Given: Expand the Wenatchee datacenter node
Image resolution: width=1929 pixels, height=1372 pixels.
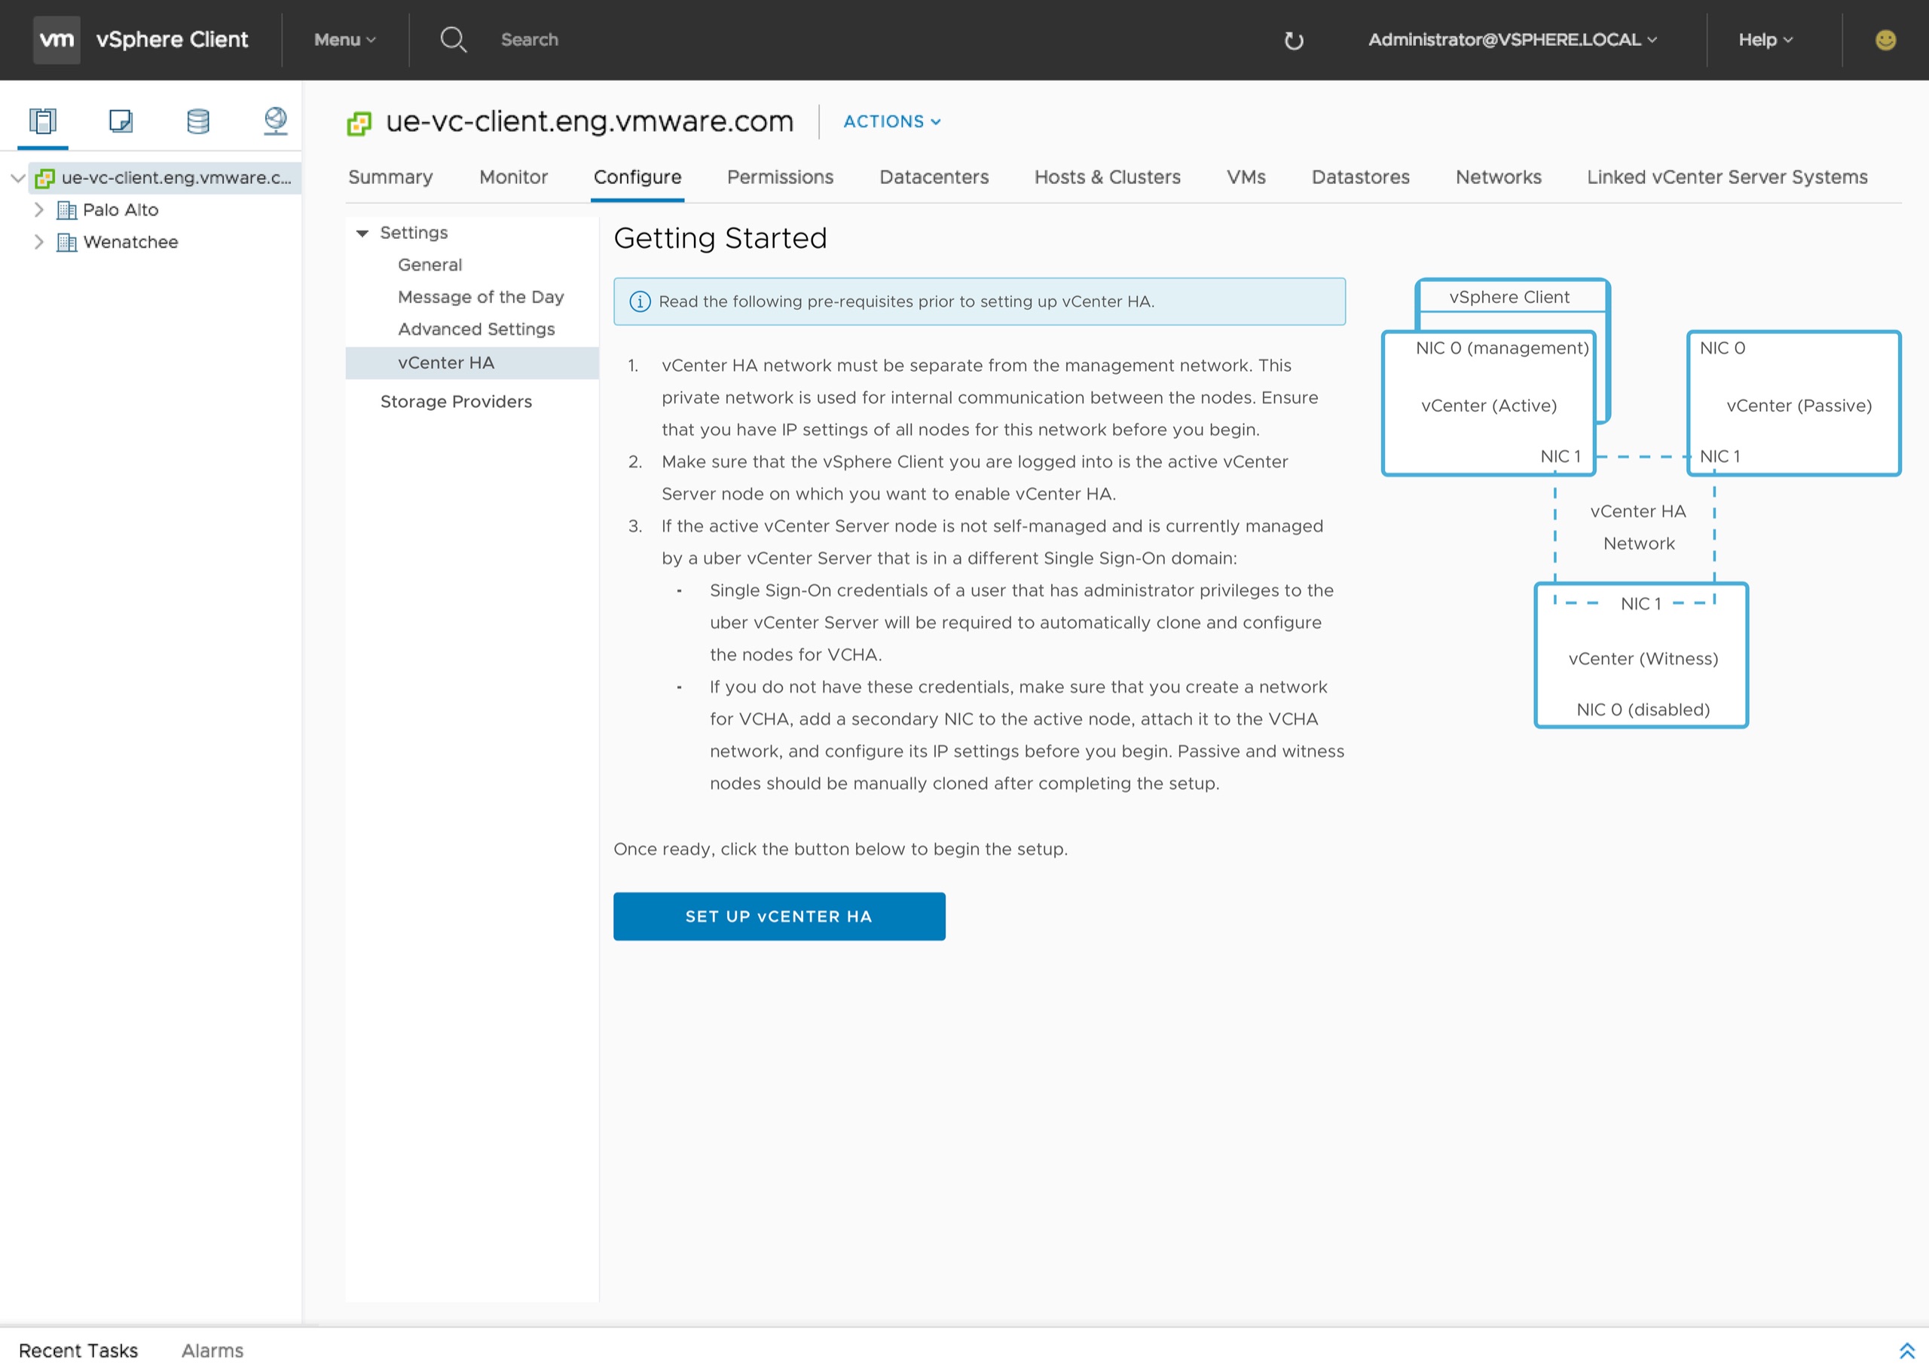Looking at the screenshot, I should point(39,243).
